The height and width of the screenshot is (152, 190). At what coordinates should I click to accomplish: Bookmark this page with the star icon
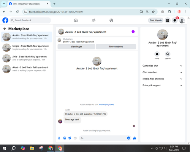pos(153,12)
